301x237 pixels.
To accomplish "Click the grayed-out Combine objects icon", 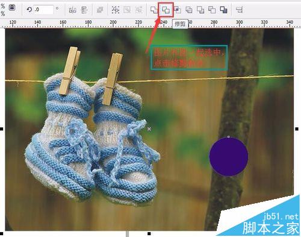I will [100, 10].
